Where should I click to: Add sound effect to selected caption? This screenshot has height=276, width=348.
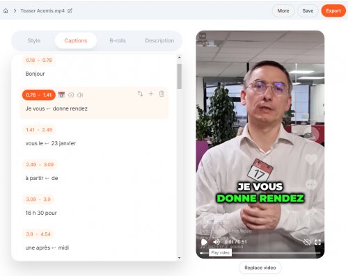point(80,95)
